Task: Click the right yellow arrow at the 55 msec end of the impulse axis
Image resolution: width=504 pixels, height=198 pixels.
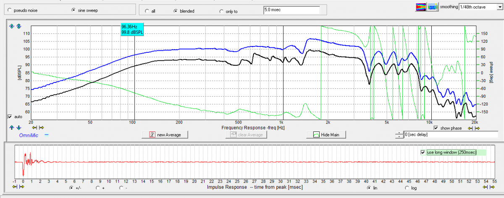Action: coord(493,187)
